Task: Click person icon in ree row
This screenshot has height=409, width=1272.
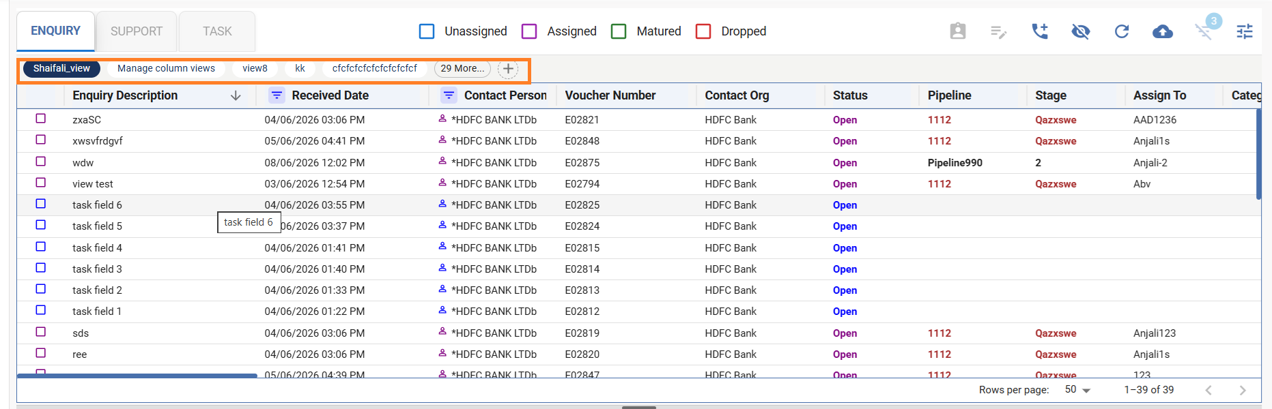Action: [442, 353]
